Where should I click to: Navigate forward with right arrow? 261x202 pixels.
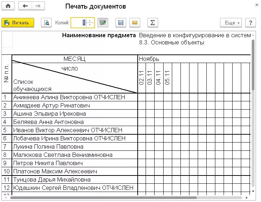[x=38, y=6]
